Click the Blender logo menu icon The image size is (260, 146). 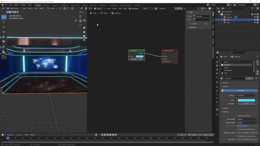(x=2, y=5)
